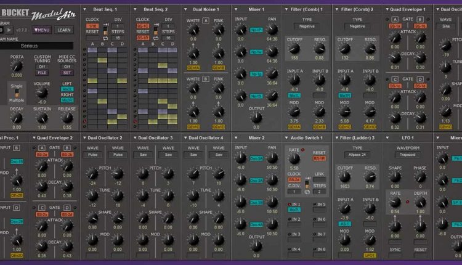Flip the Beat Seq. 2 loop mode switch
Image resolution: width=462 pixels, height=265 pixels.
[156, 31]
